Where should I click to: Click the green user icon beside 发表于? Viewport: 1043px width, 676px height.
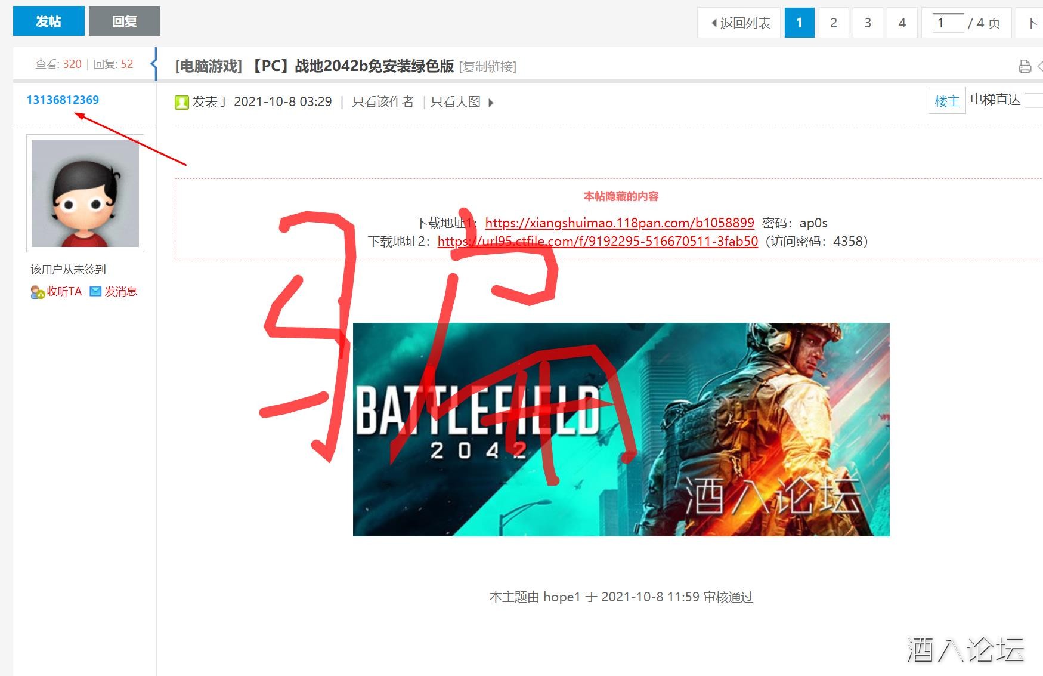point(181,102)
